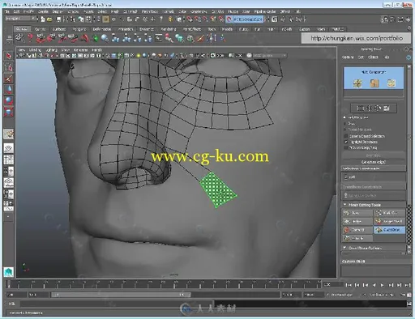The width and height of the screenshot is (415, 319).
Task: Activate the Scale tool red cube icon
Action: tap(8, 112)
